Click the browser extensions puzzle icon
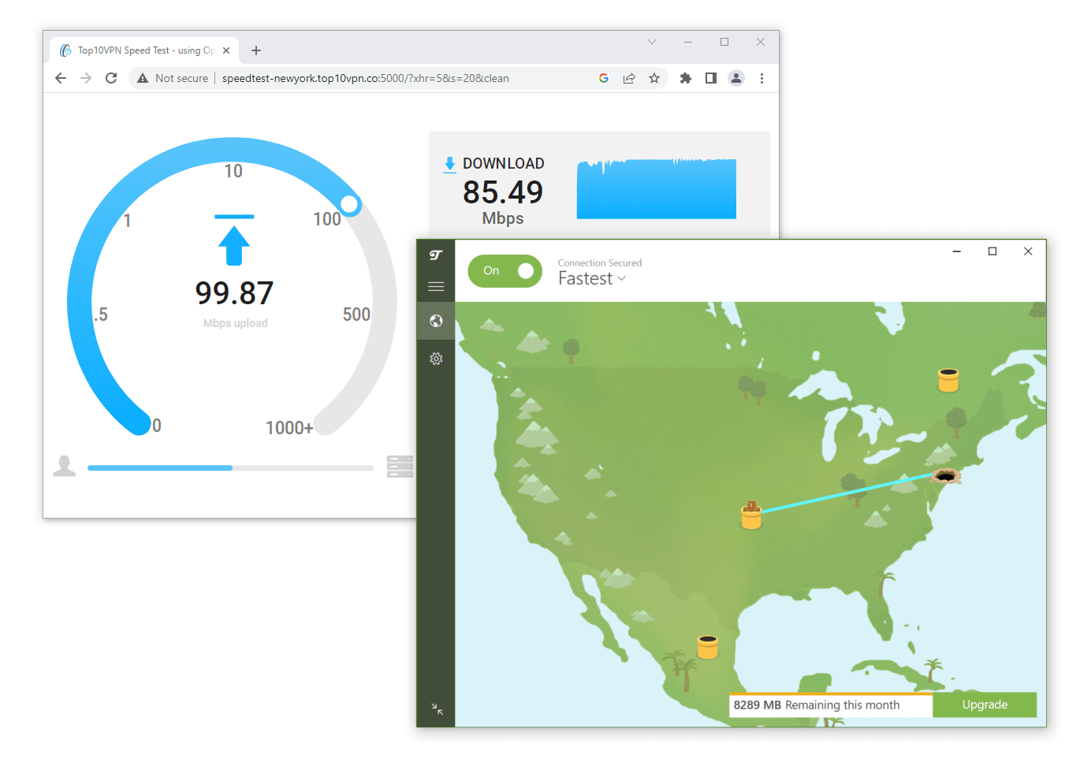 tap(685, 78)
